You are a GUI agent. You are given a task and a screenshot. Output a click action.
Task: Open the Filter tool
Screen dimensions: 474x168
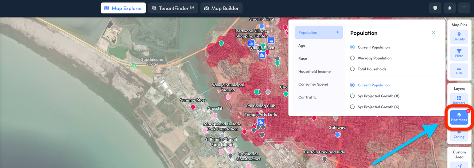[x=459, y=54]
